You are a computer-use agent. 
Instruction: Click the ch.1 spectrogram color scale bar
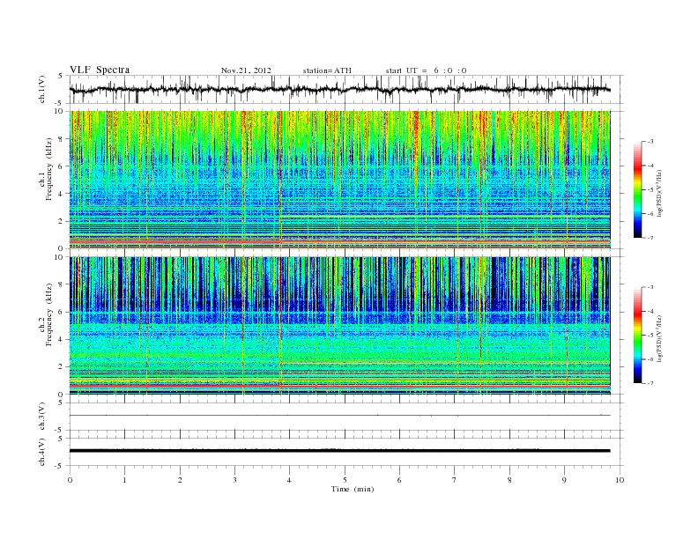pos(638,189)
